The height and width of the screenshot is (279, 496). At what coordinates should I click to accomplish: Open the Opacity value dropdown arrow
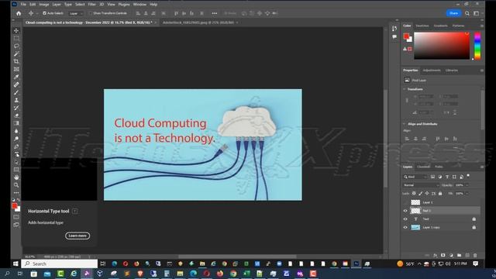point(467,185)
